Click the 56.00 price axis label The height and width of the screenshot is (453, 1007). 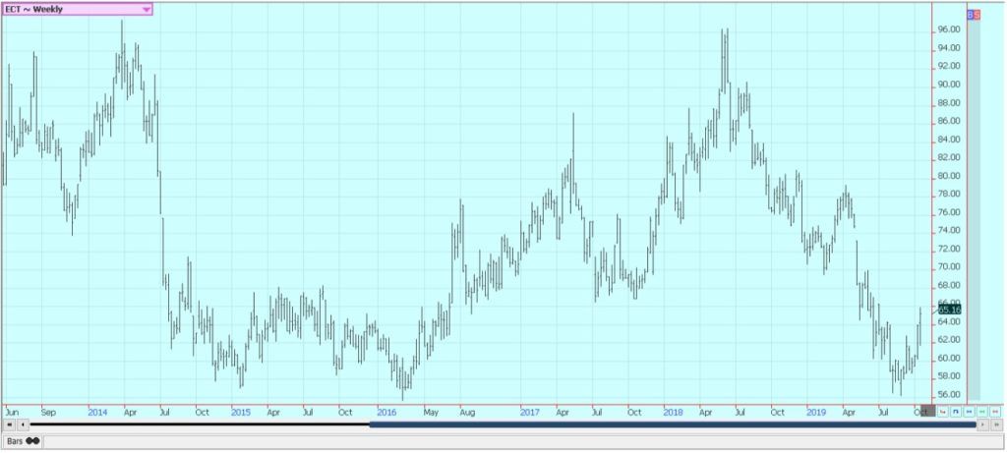tap(949, 395)
